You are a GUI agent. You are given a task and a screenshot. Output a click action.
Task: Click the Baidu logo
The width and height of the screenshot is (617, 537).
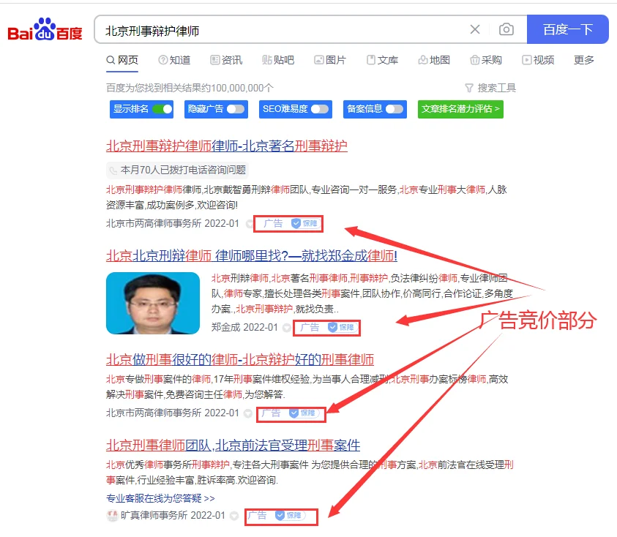pos(45,30)
